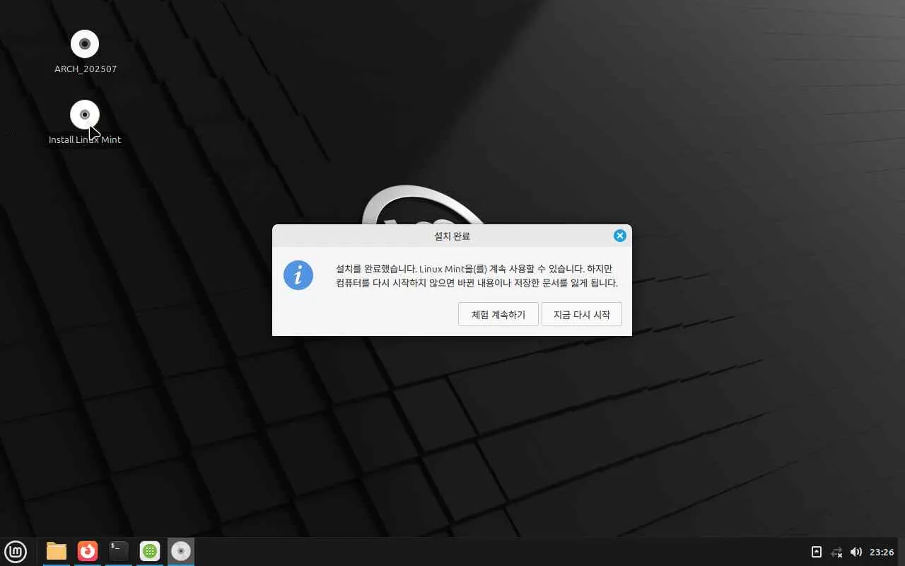Select the Install Linux Mint desktop icon
Viewport: 905px width, 566px height.
tap(85, 115)
